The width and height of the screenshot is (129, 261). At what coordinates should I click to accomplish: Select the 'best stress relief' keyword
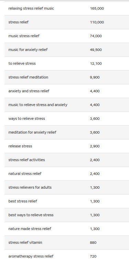pyautogui.click(x=23, y=201)
